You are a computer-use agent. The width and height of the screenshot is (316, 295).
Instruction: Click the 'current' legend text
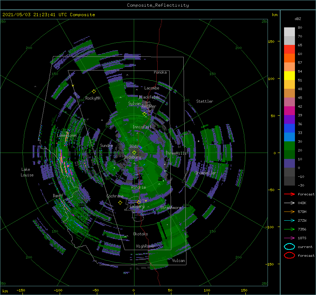tap(305, 247)
